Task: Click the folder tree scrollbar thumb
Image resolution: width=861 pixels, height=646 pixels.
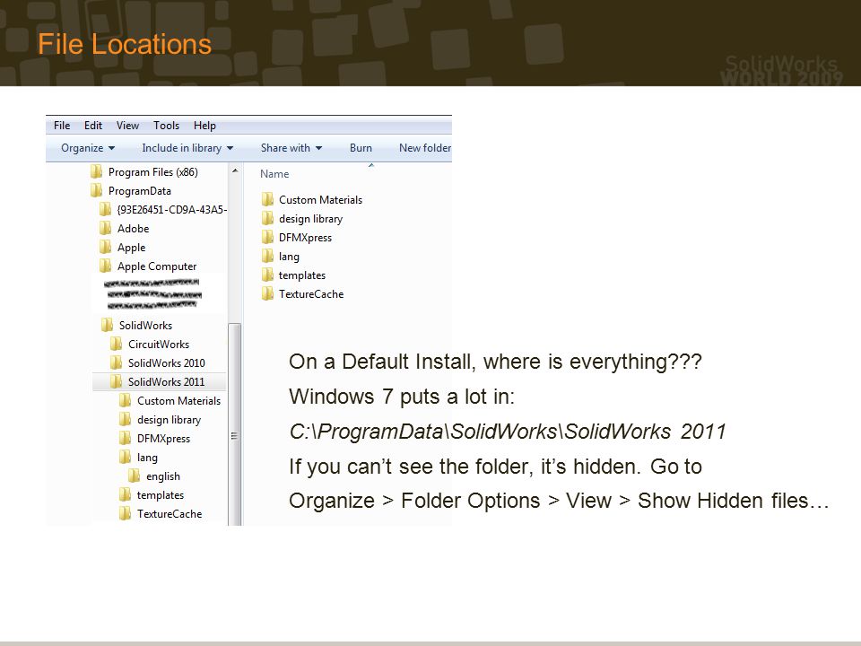Action: [234, 424]
